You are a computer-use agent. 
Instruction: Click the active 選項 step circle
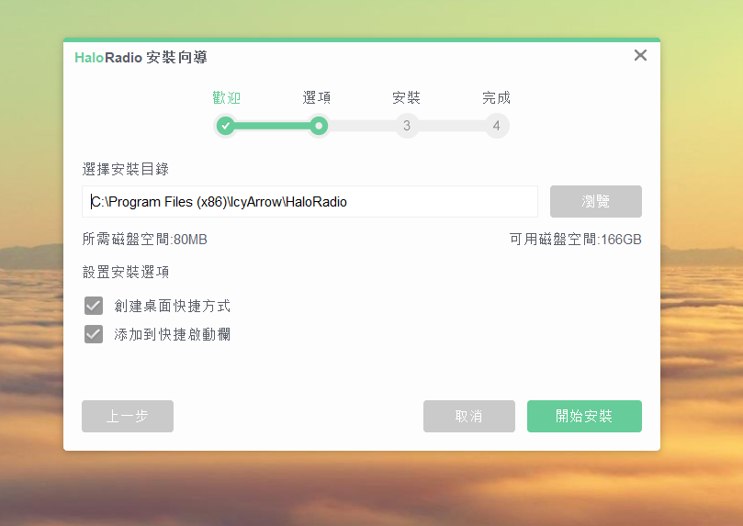tap(319, 126)
